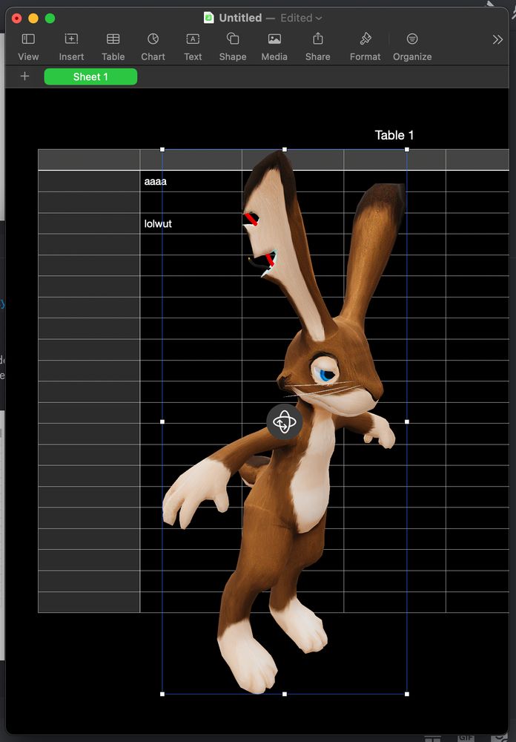Open the Media picker
This screenshot has width=516, height=742.
pos(274,47)
